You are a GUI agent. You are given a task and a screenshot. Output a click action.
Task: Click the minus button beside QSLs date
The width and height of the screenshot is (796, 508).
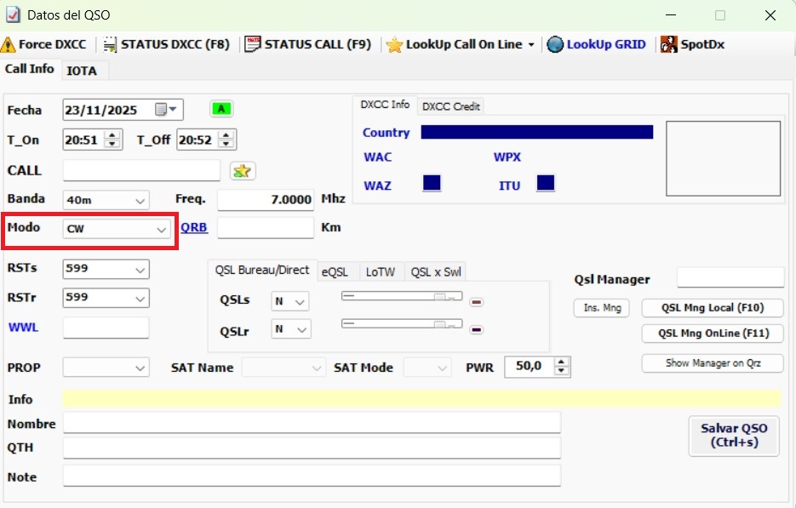coord(477,301)
